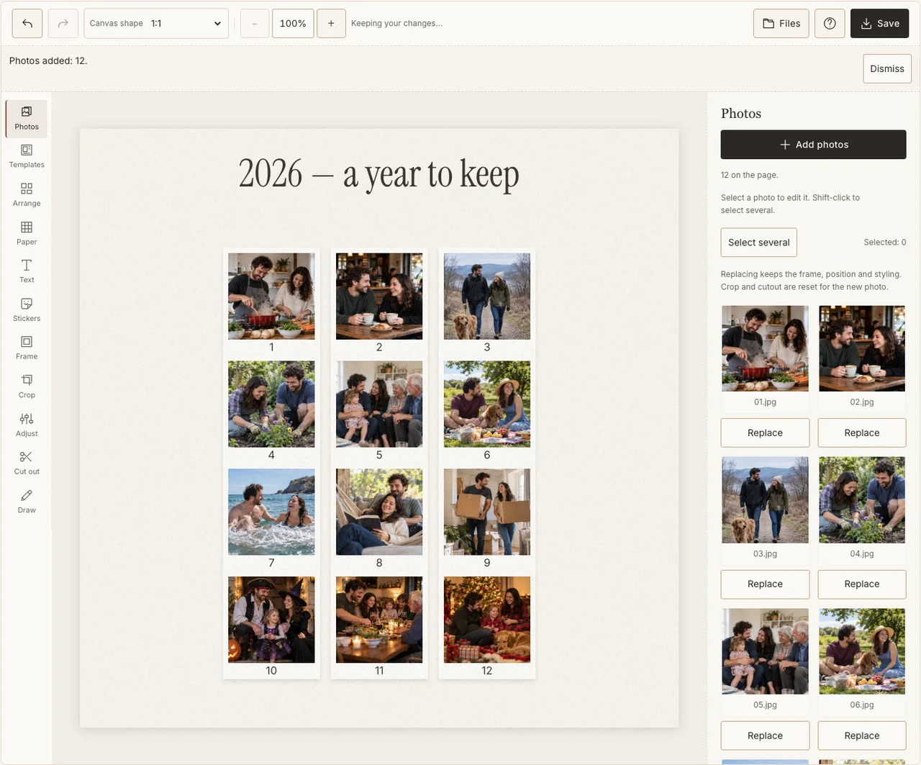Click the Add photos button

pos(813,145)
